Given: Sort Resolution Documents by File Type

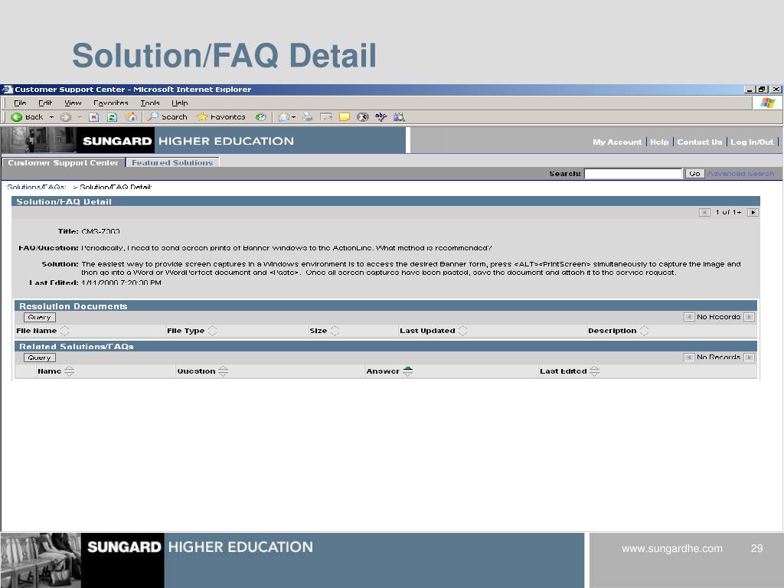Looking at the screenshot, I should click(213, 331).
